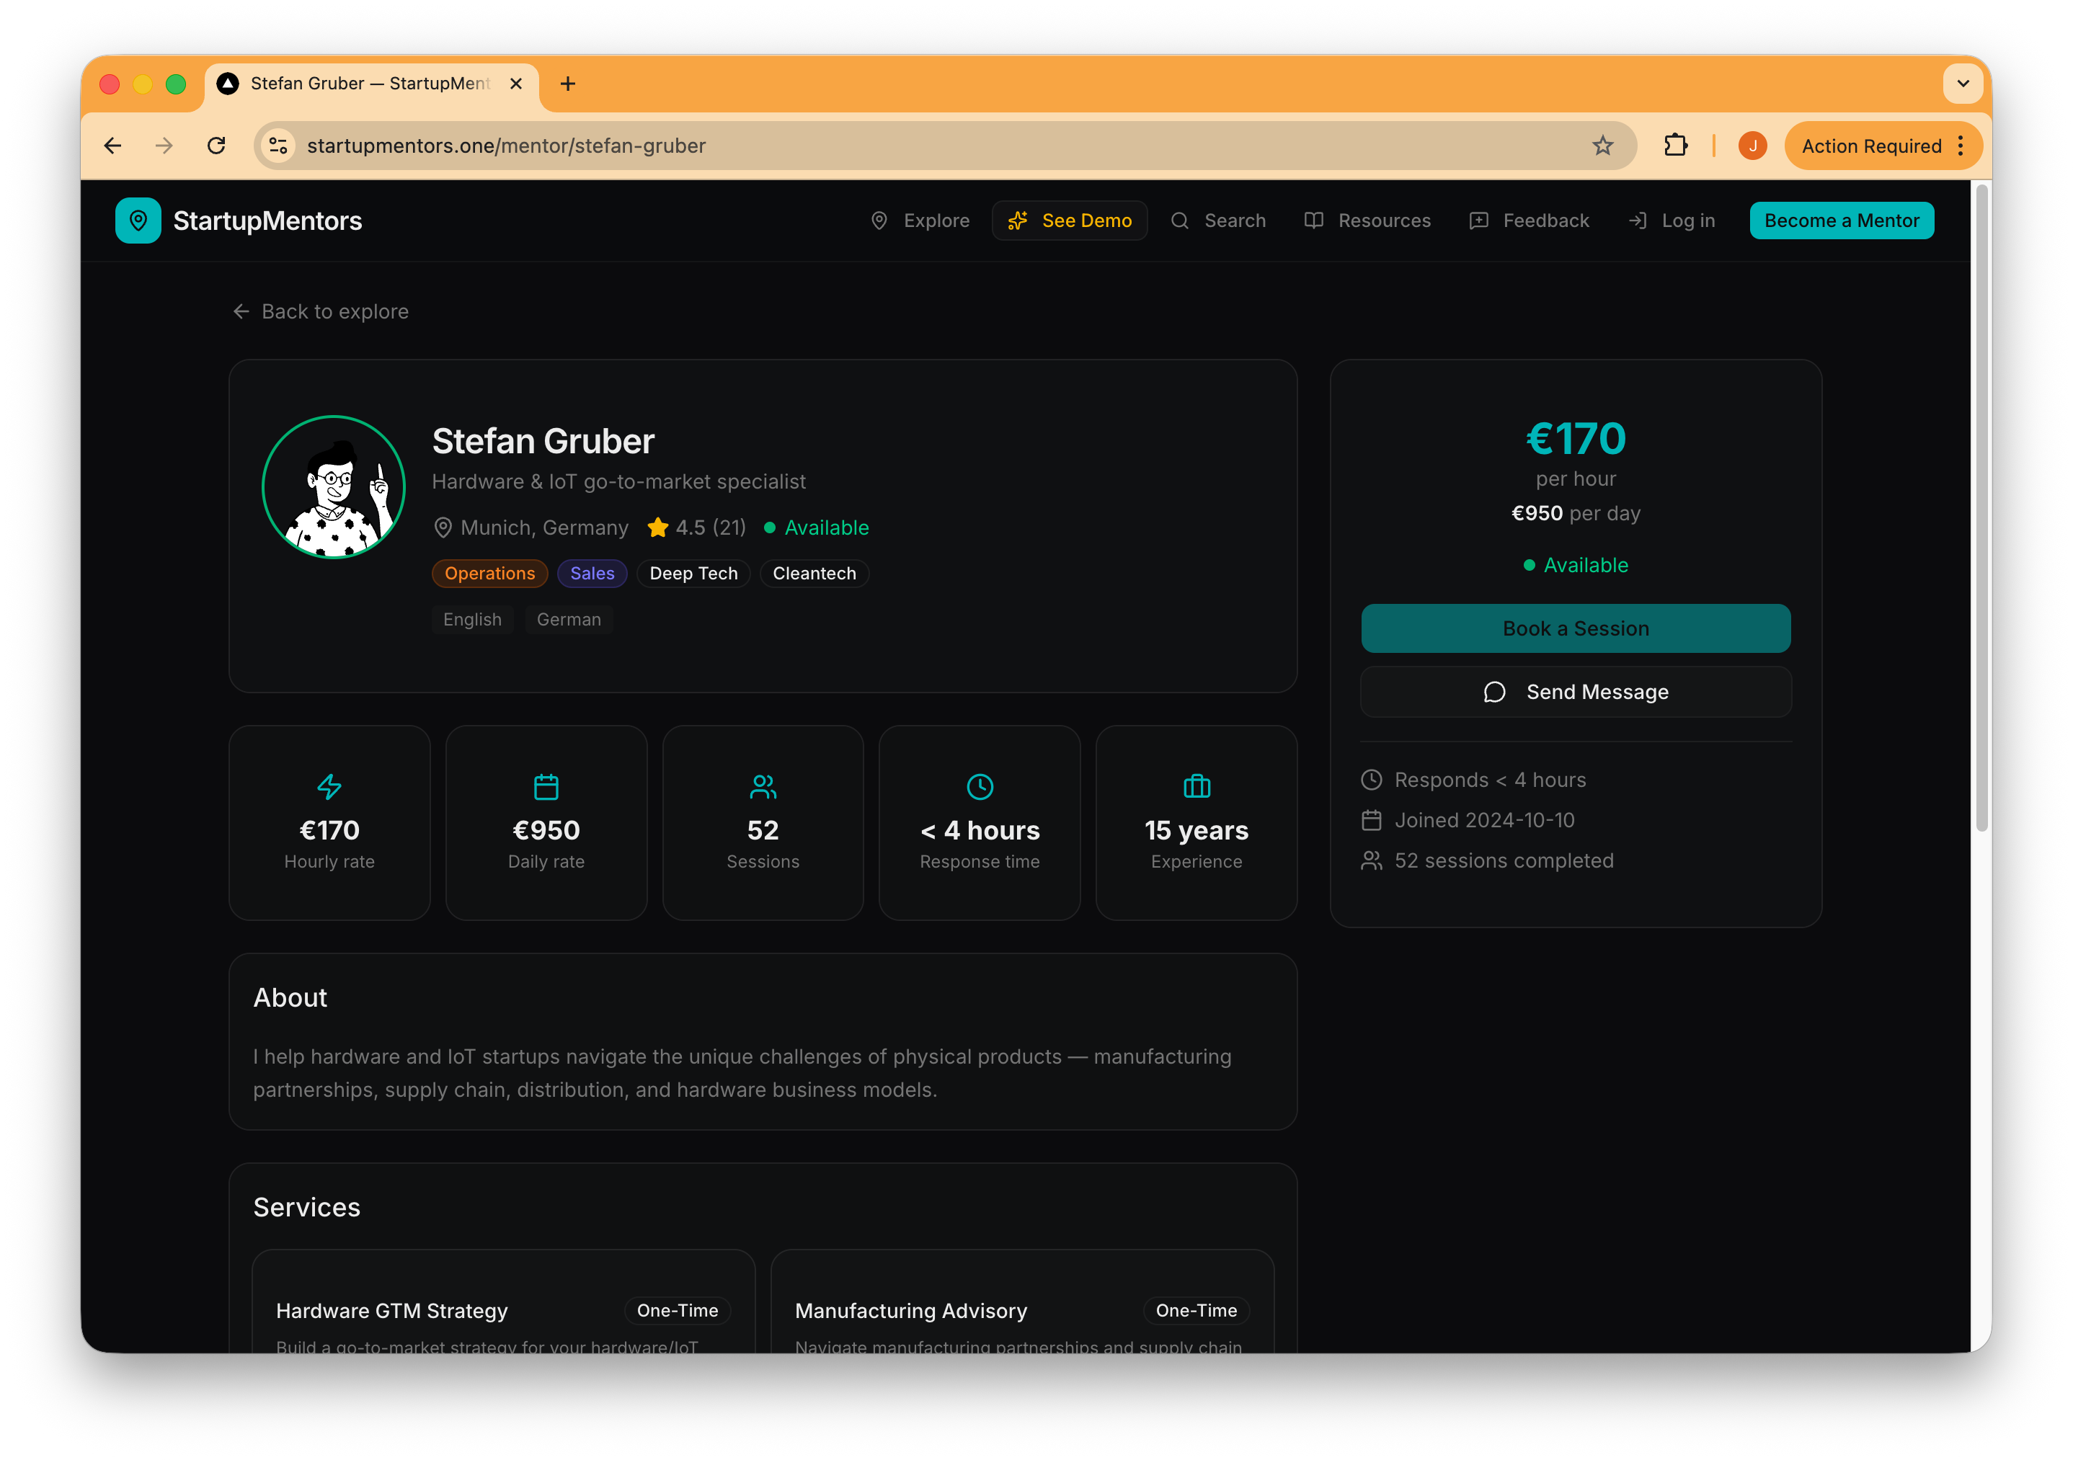This screenshot has width=2073, height=1460.
Task: Click the briefcase Experience icon
Action: pyautogui.click(x=1197, y=786)
